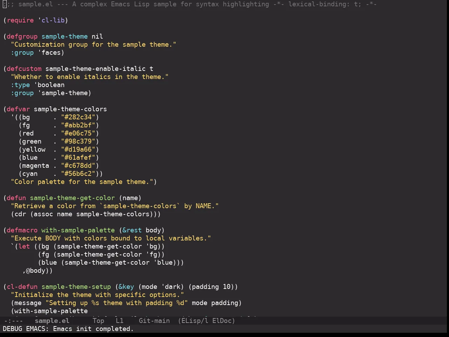Click docstring "Initialize the theme with specific options."
The width and height of the screenshot is (449, 337).
[97, 295]
